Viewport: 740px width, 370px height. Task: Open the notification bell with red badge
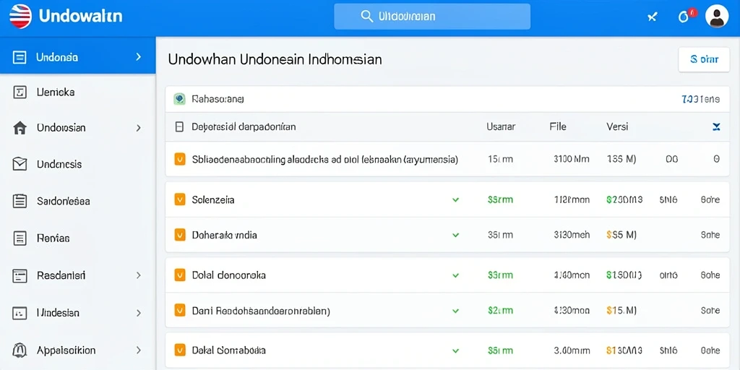tap(684, 17)
